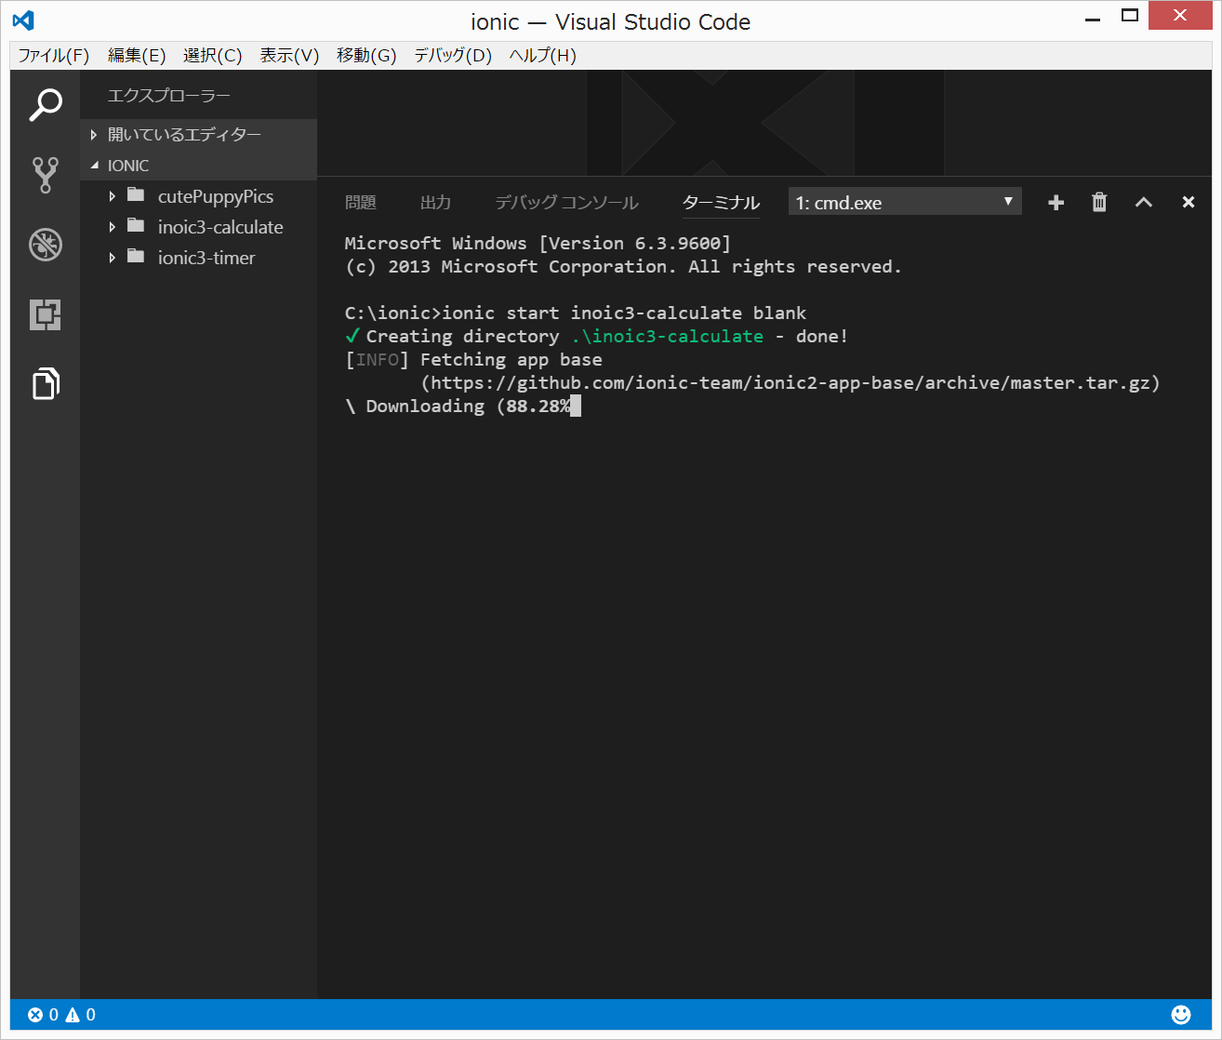Kill terminal using trash can icon
1222x1040 pixels.
point(1099,203)
